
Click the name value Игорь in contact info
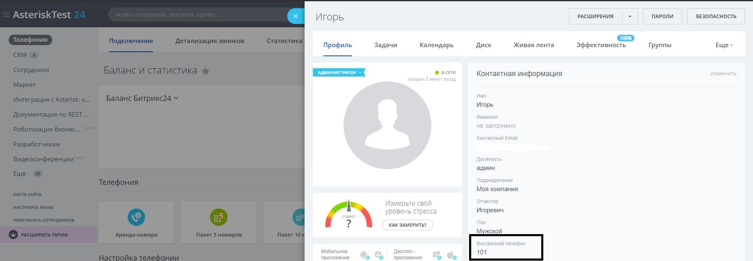tap(485, 104)
